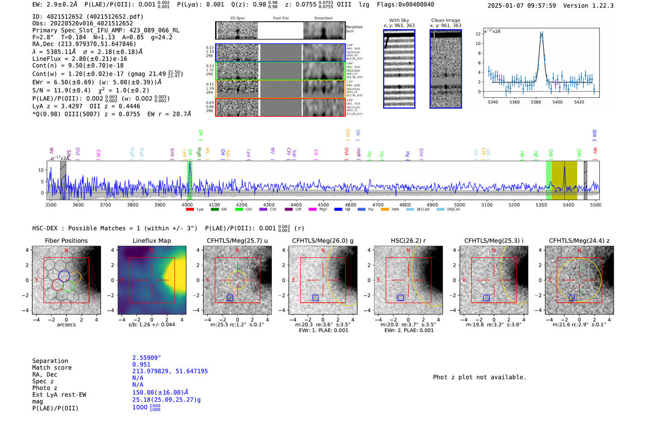Screen dimensions: 646x440
Task: Select Est LyA rest-EW value 150.00(±16.00)Å
Action: pos(160,392)
